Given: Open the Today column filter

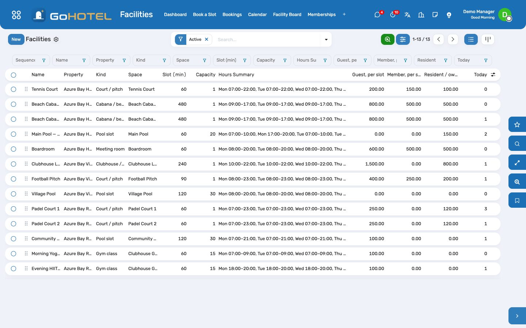Looking at the screenshot, I should point(486,60).
